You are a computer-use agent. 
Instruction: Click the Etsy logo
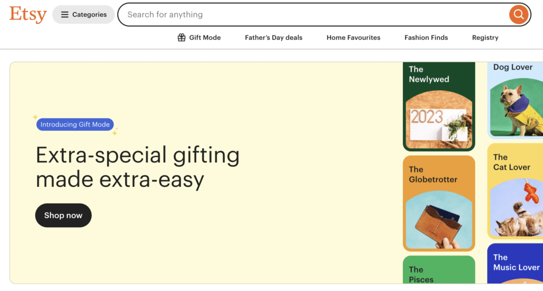pyautogui.click(x=28, y=14)
